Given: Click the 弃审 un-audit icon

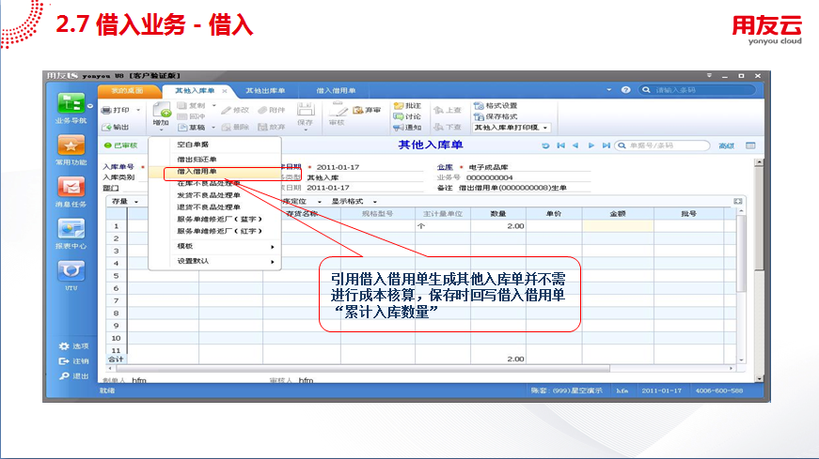Looking at the screenshot, I should click(x=358, y=110).
